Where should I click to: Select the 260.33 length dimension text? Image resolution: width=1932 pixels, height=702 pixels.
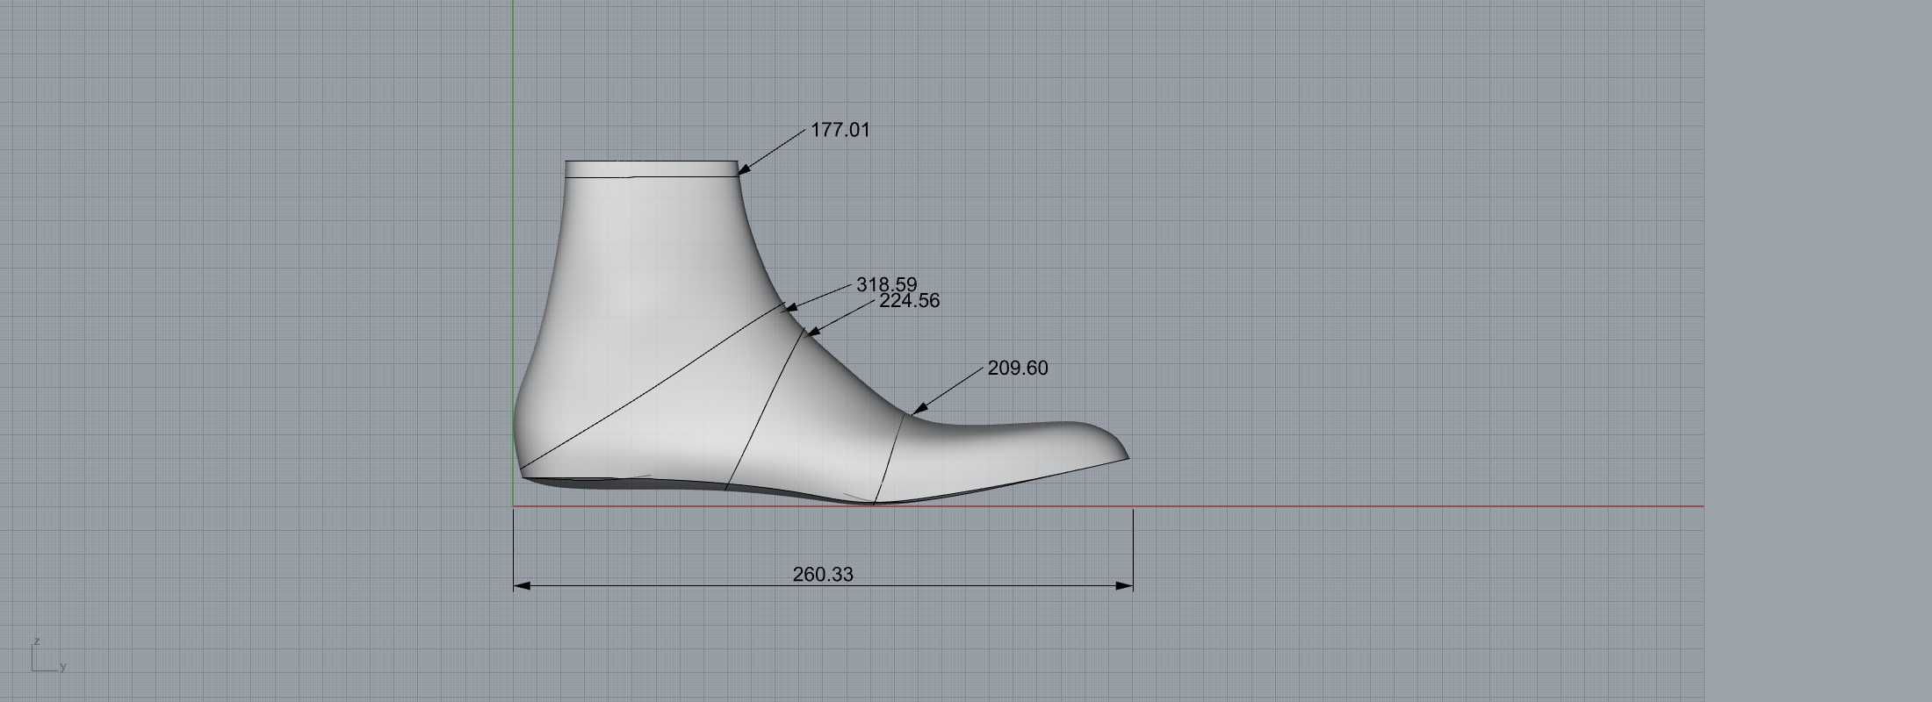point(823,574)
